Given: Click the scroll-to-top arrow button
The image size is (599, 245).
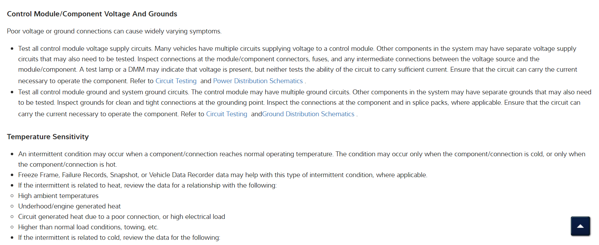Looking at the screenshot, I should 580,226.
